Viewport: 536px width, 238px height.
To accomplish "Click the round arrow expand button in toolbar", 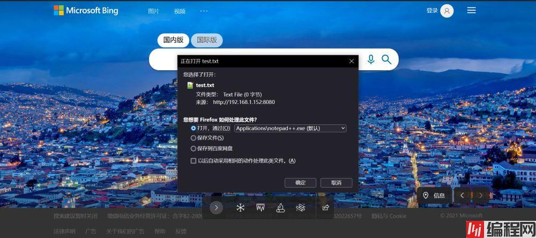I will (x=216, y=207).
